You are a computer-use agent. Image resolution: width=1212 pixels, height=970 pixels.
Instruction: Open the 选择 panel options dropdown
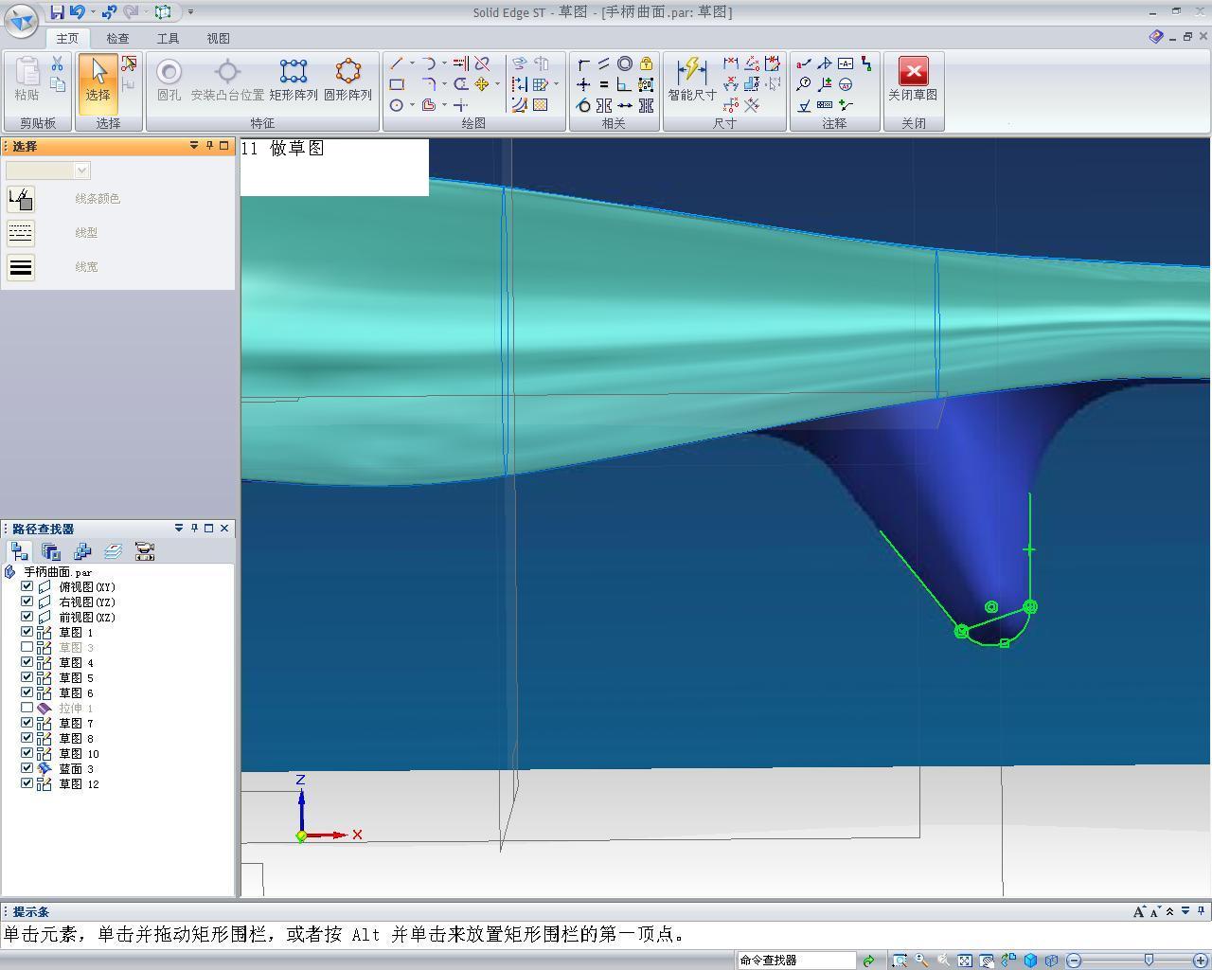194,146
